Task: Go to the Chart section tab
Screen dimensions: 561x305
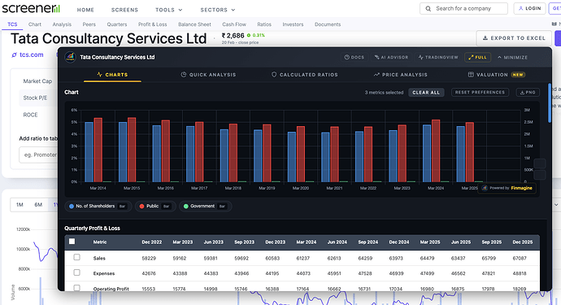Action: (x=35, y=24)
